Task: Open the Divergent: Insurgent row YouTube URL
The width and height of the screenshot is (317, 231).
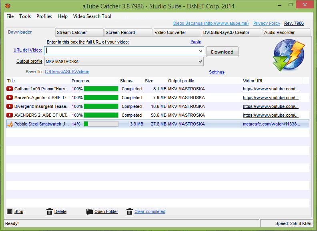Action: click(271, 106)
